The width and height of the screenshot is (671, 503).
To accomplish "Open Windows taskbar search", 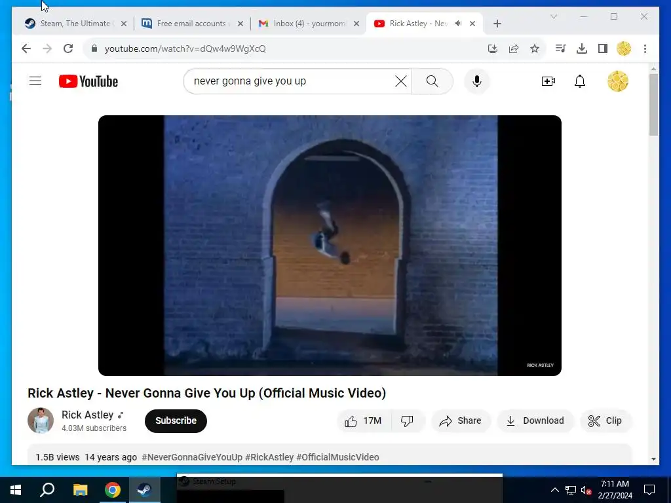I will (x=47, y=490).
